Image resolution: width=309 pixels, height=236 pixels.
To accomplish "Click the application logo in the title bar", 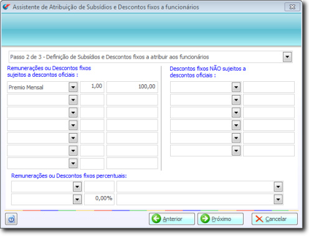I will tap(6, 7).
